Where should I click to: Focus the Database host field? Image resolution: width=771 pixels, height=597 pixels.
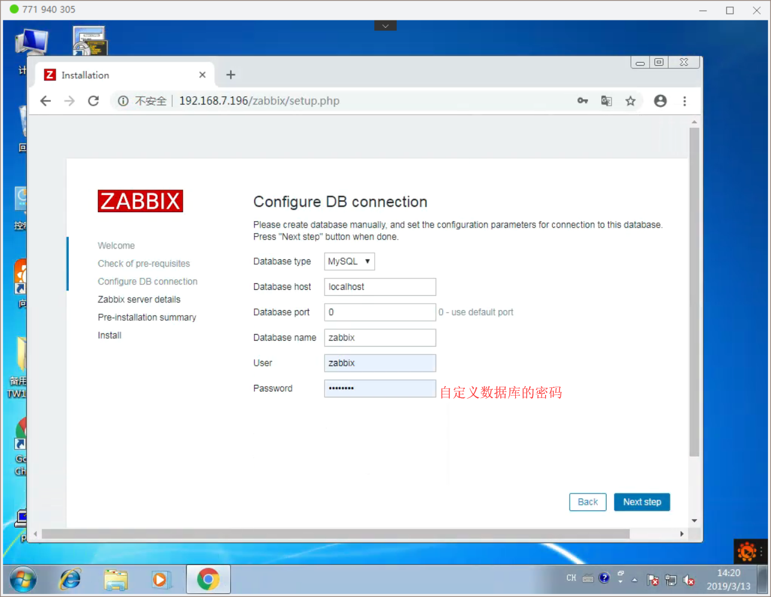click(380, 287)
